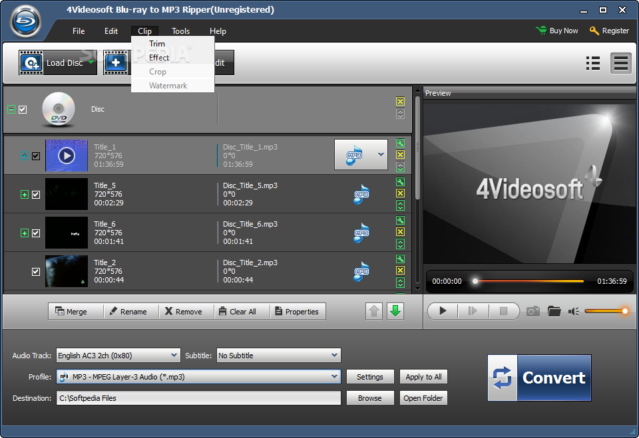Click the Title_1 video thumbnail
Image resolution: width=639 pixels, height=438 pixels.
tap(67, 156)
